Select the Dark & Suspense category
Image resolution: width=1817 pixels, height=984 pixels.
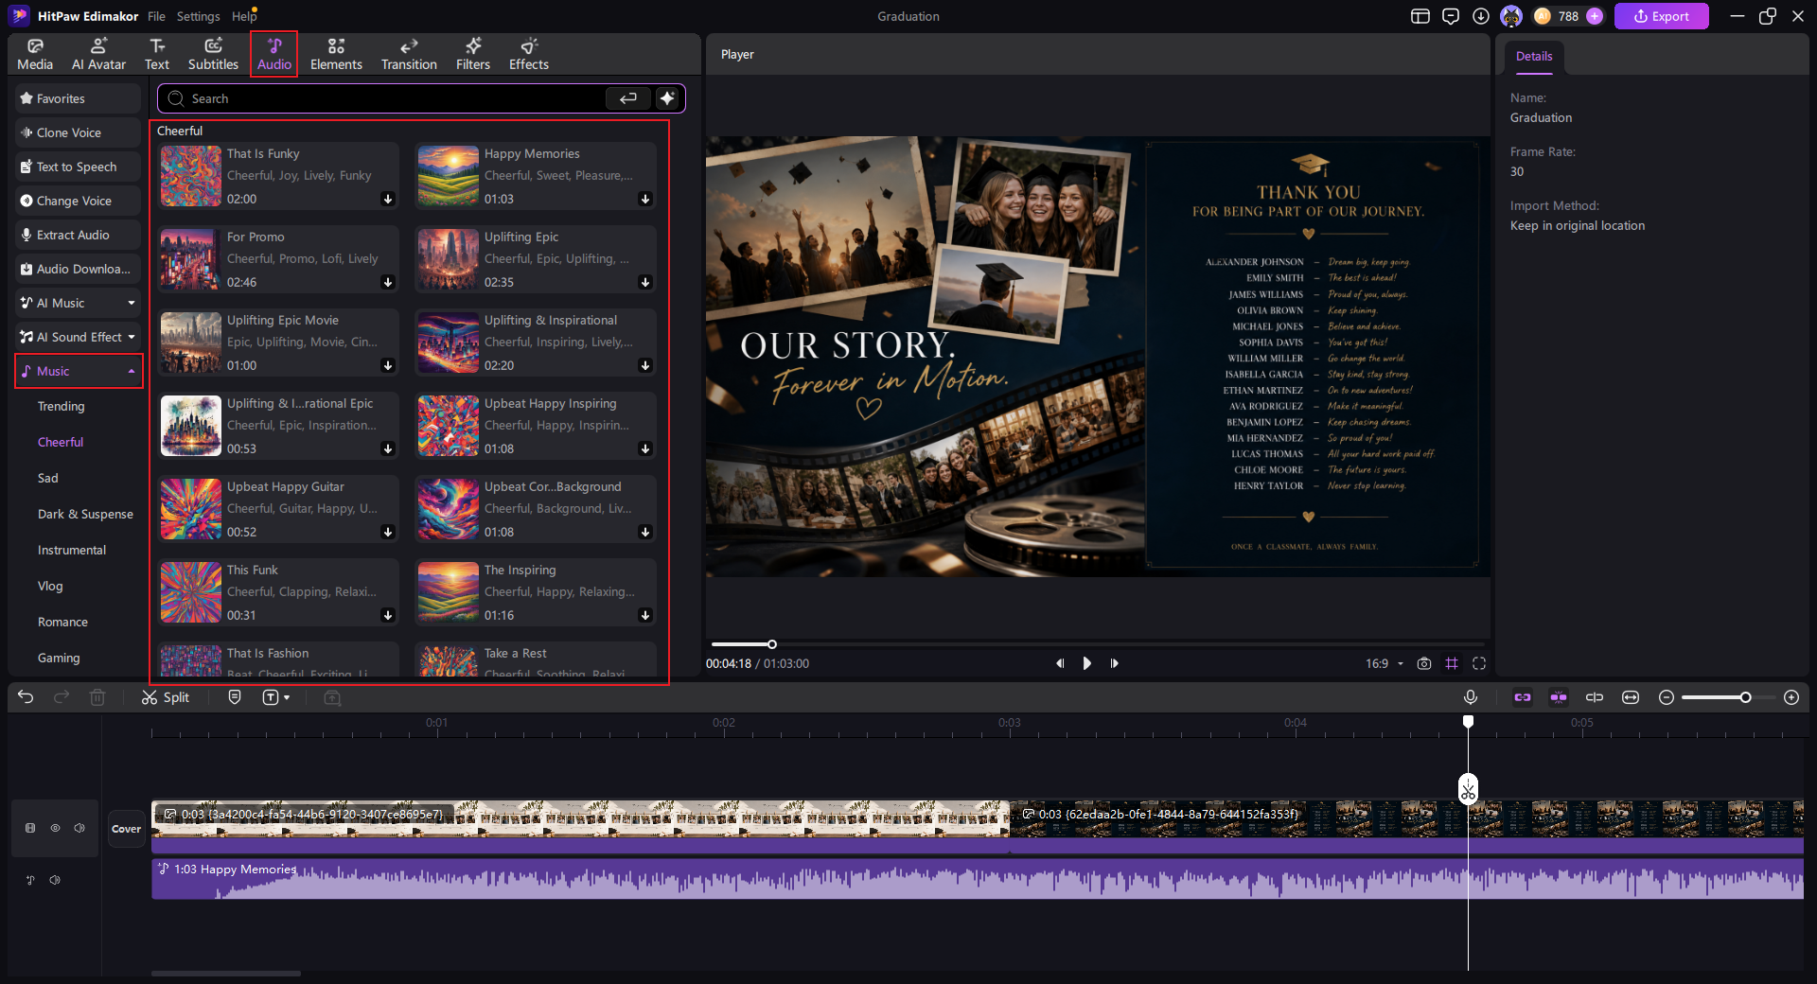tap(85, 514)
